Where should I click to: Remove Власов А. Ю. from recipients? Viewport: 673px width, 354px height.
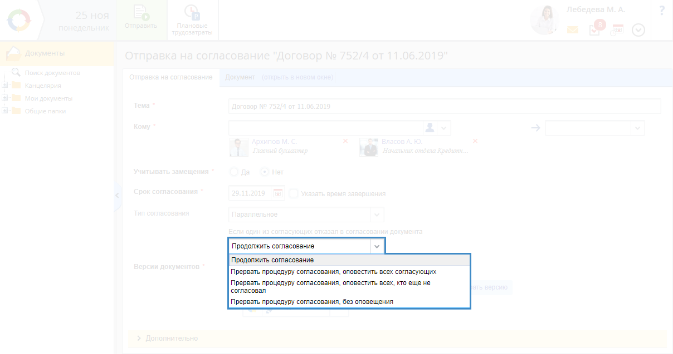click(475, 141)
